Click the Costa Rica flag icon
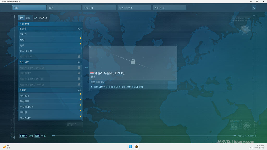 click(x=92, y=73)
